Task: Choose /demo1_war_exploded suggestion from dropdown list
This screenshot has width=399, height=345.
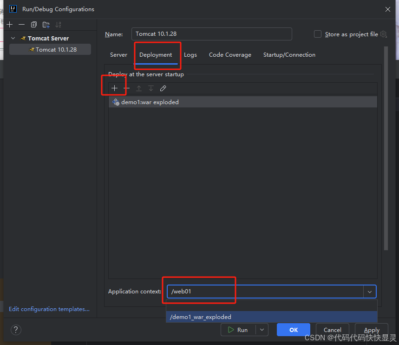Action: point(272,317)
